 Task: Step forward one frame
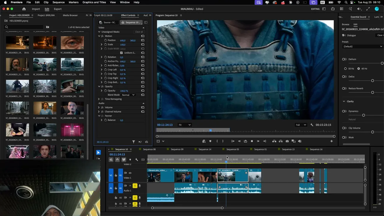coord(258,141)
